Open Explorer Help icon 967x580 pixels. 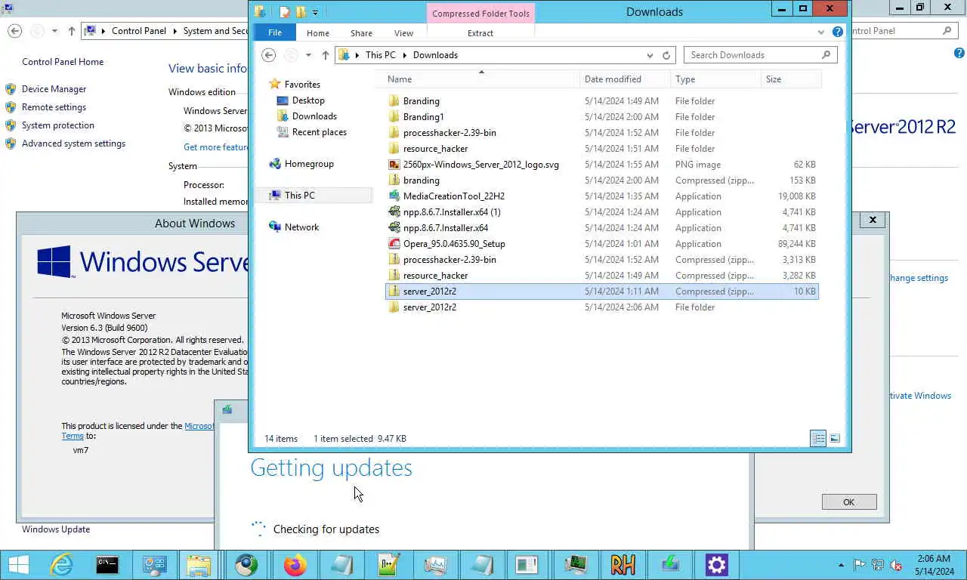click(x=837, y=32)
